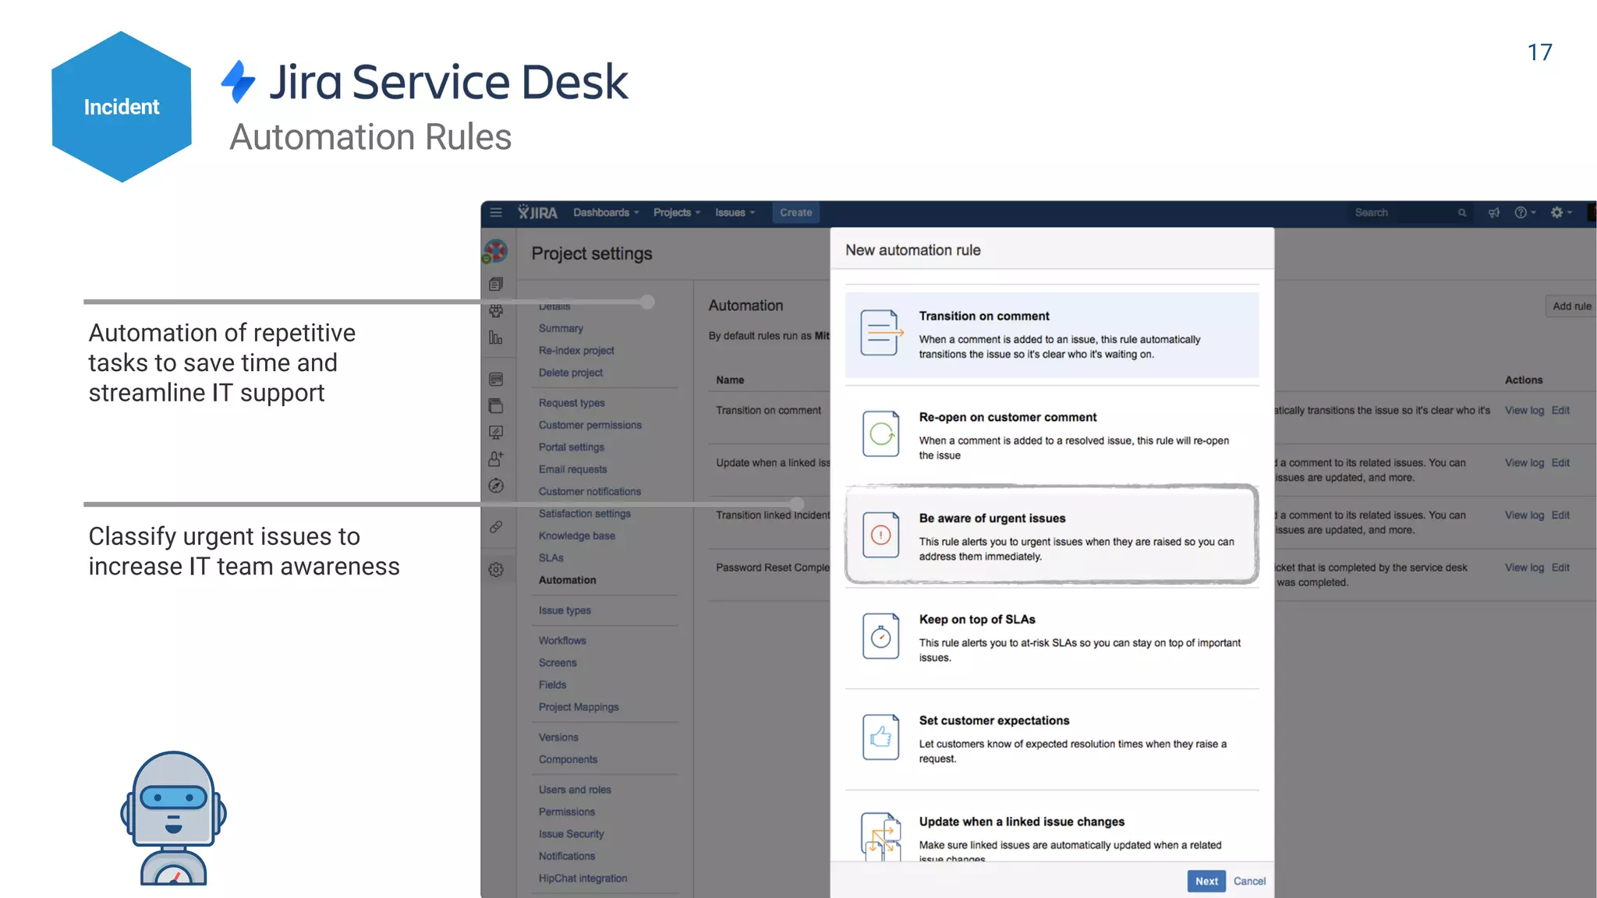Open HipChat integration settings
The height and width of the screenshot is (898, 1597).
(582, 879)
